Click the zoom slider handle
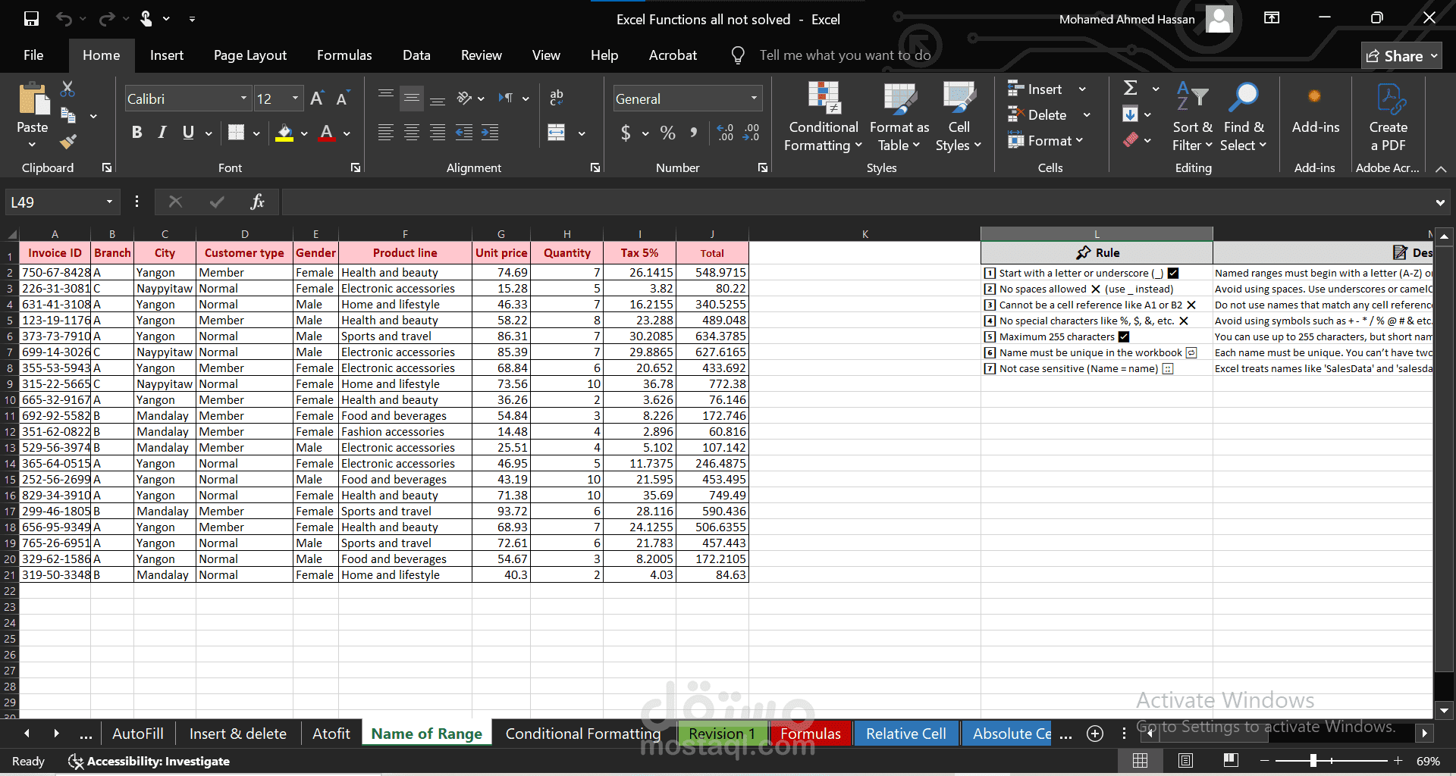Viewport: 1456px width, 776px height. point(1313,761)
